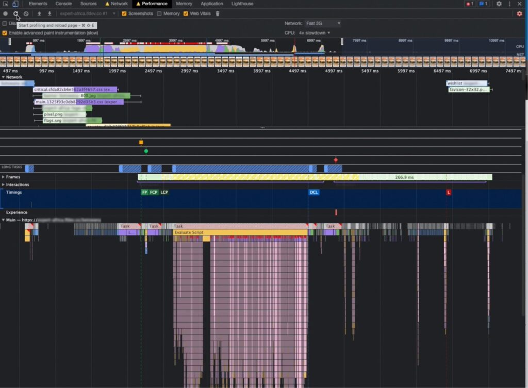Screen dimensions: 528x388
Task: Select the longest blue long task bar
Action: coord(241,169)
